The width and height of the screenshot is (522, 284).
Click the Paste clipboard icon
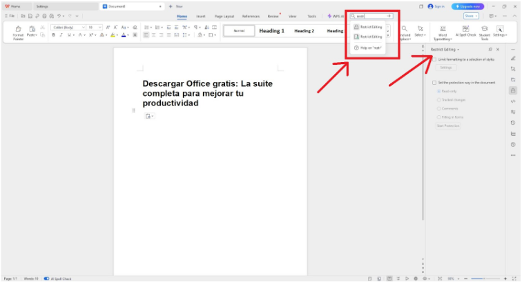click(32, 29)
